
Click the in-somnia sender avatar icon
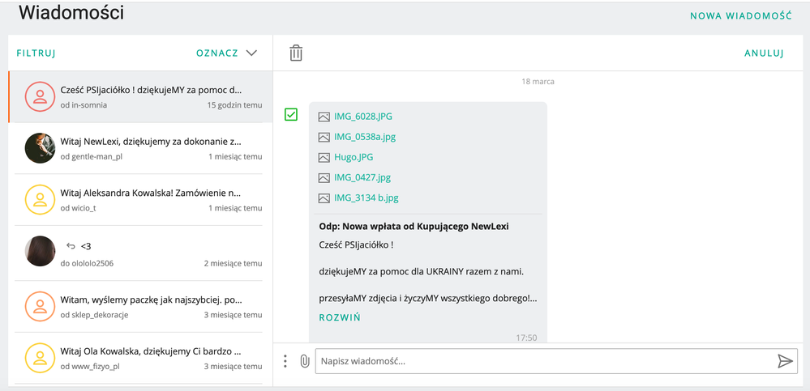40,96
